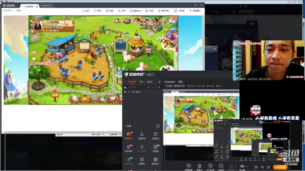Add a phone screen-cast source in bottom bar
The width and height of the screenshot is (305, 171).
pyautogui.click(x=210, y=167)
